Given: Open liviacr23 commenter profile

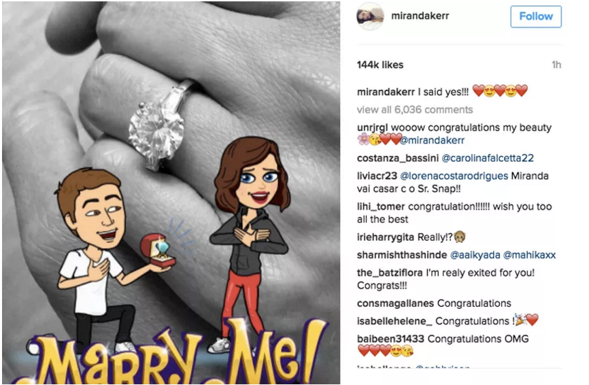Looking at the screenshot, I should [377, 175].
